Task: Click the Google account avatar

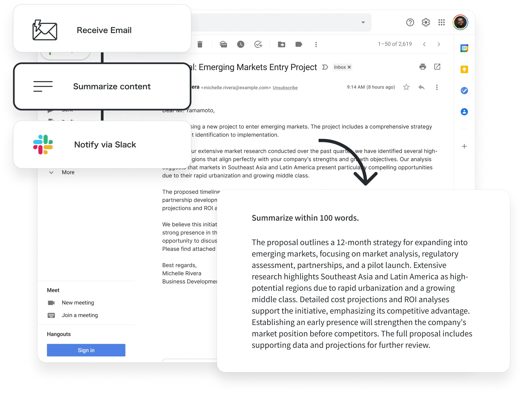Action: pyautogui.click(x=460, y=23)
